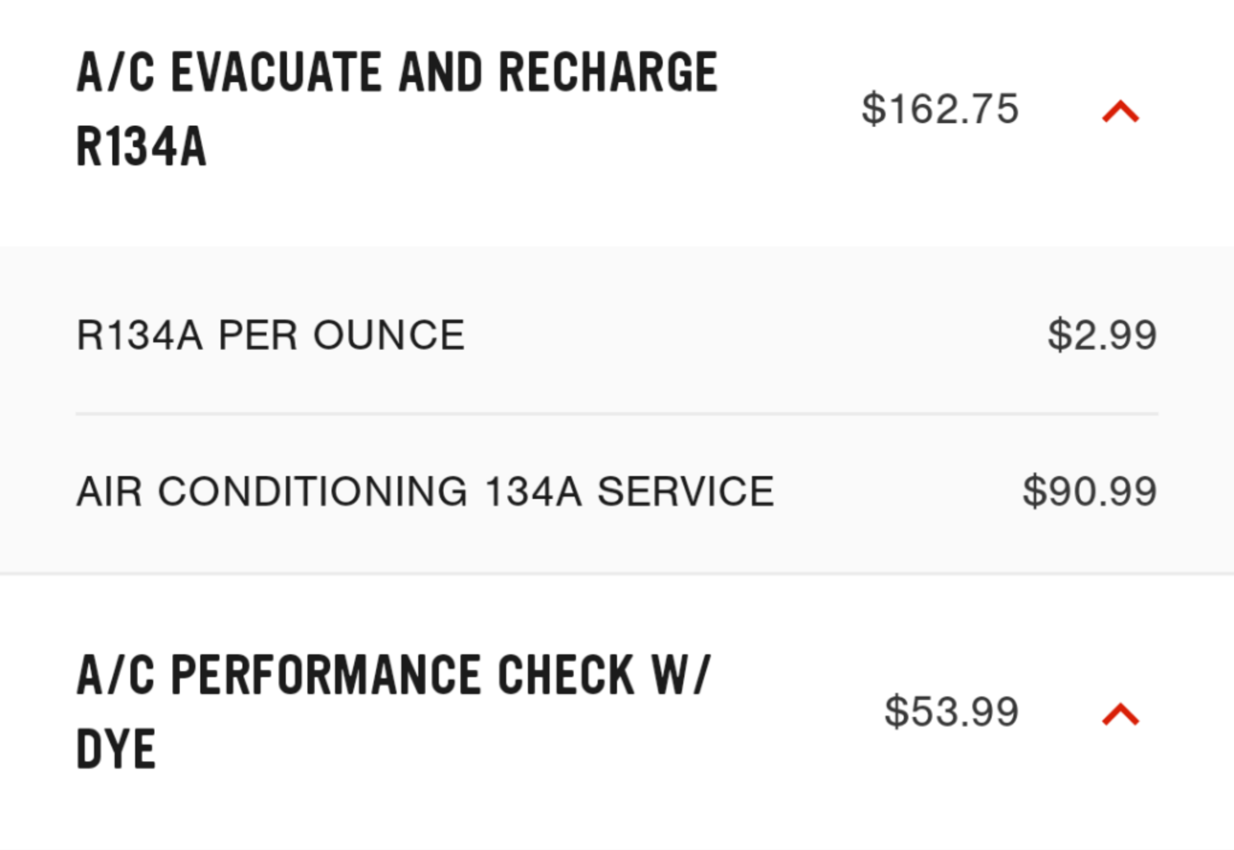The height and width of the screenshot is (850, 1234).
Task: Click the bold A/C before EVACUATE
Action: point(115,73)
